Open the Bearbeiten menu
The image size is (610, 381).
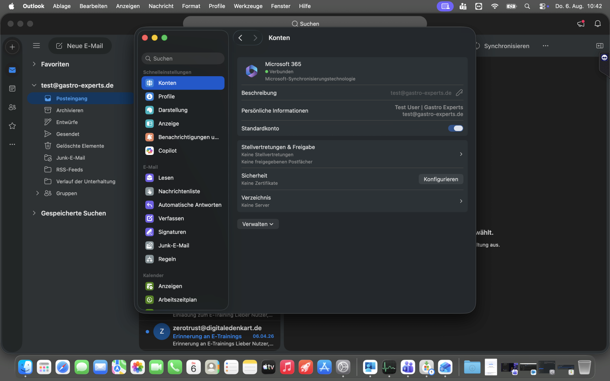93,6
